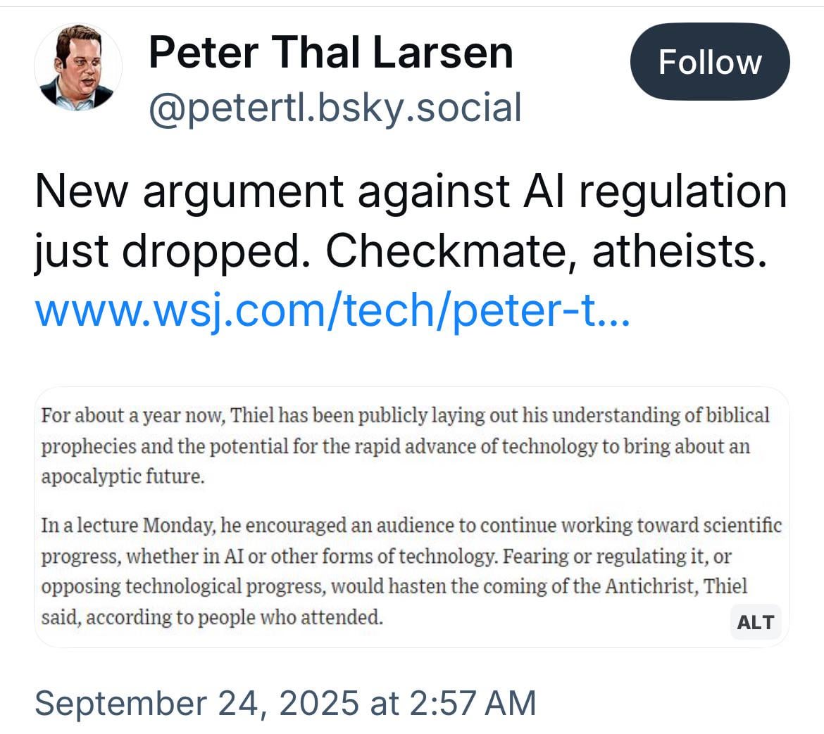Click the Follow button

pyautogui.click(x=710, y=61)
